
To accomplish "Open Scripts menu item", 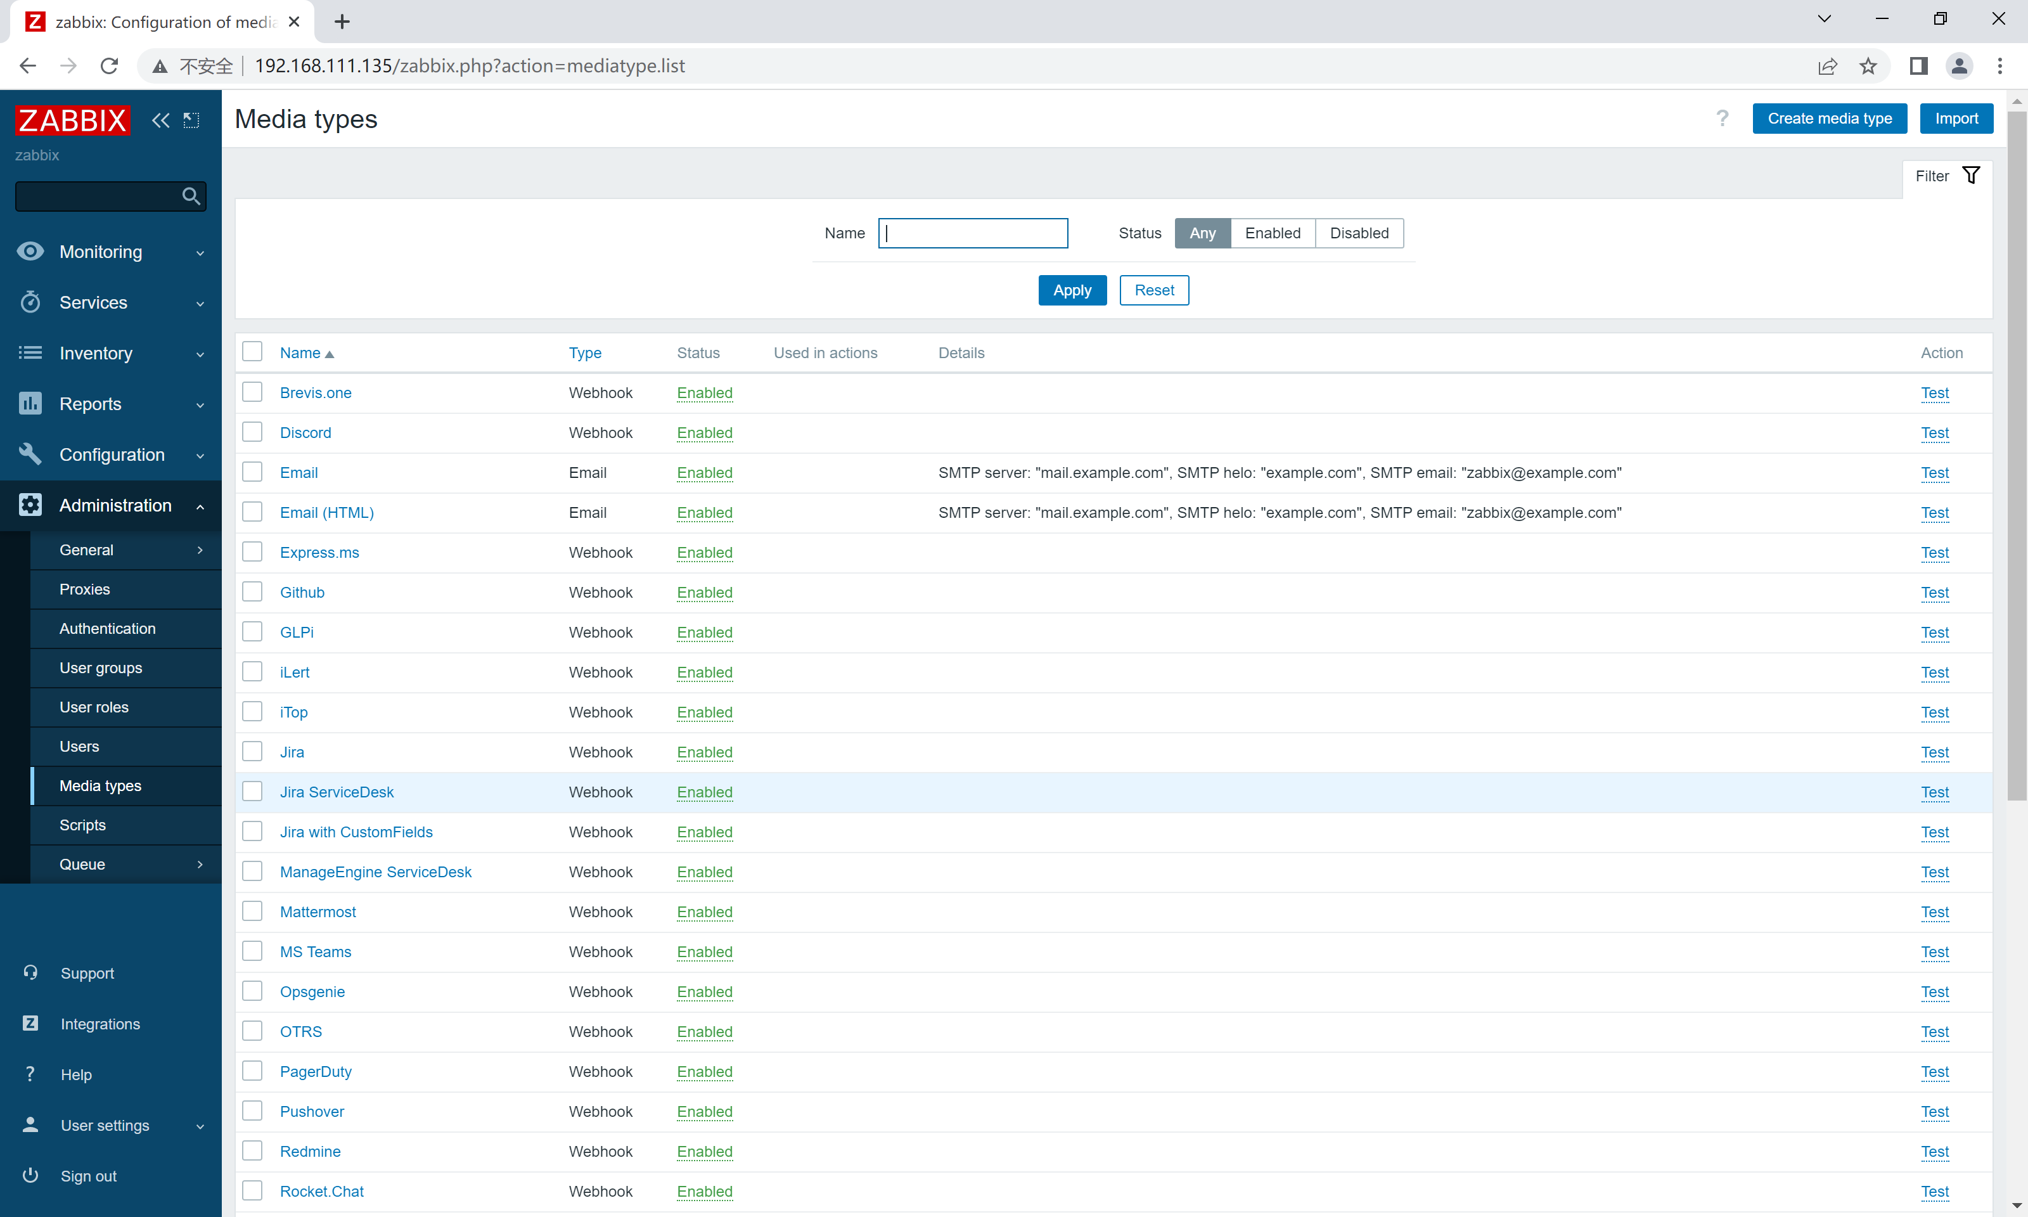I will pyautogui.click(x=126, y=825).
